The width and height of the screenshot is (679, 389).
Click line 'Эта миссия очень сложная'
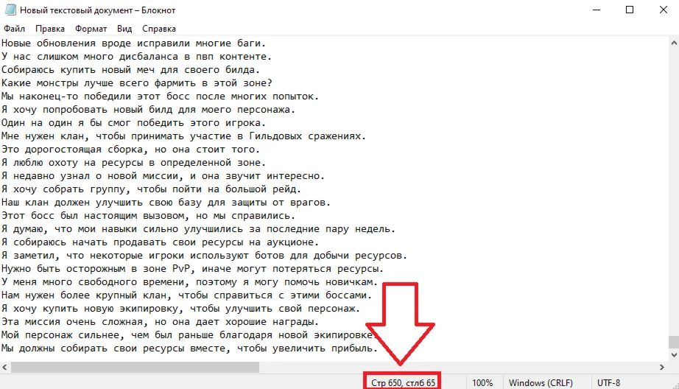click(x=161, y=322)
